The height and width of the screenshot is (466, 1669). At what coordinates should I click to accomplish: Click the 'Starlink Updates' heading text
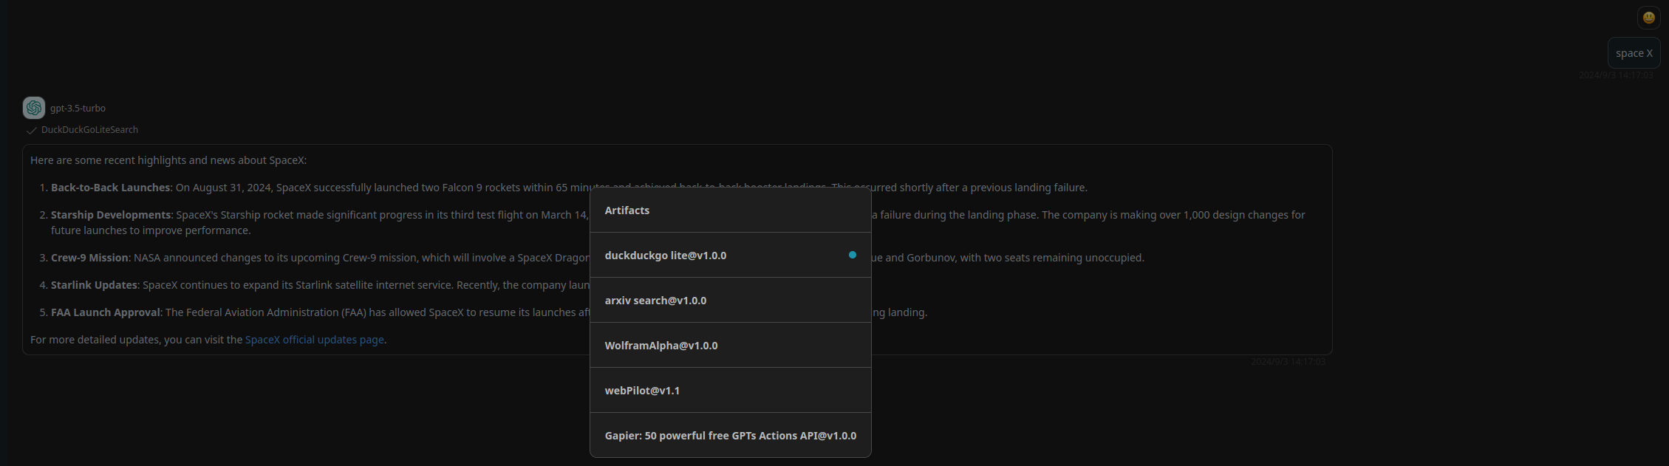point(94,285)
